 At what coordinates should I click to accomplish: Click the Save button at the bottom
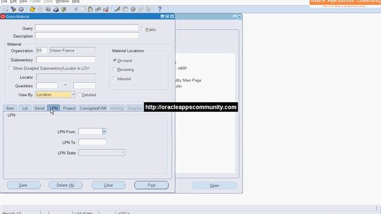click(x=24, y=185)
